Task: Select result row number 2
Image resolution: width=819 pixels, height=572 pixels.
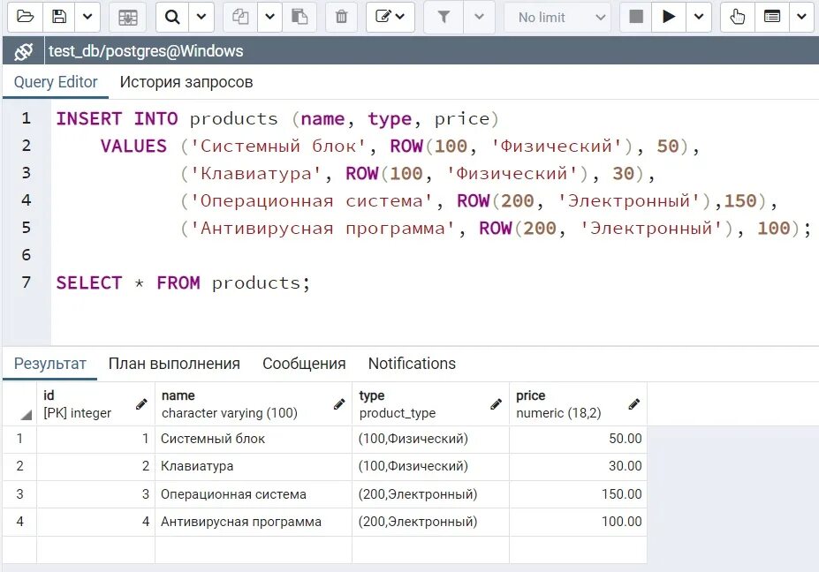Action: pyautogui.click(x=19, y=466)
